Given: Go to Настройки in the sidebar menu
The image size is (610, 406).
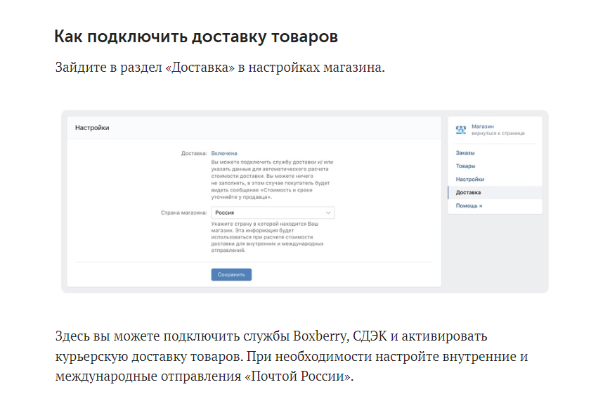Looking at the screenshot, I should coord(470,179).
